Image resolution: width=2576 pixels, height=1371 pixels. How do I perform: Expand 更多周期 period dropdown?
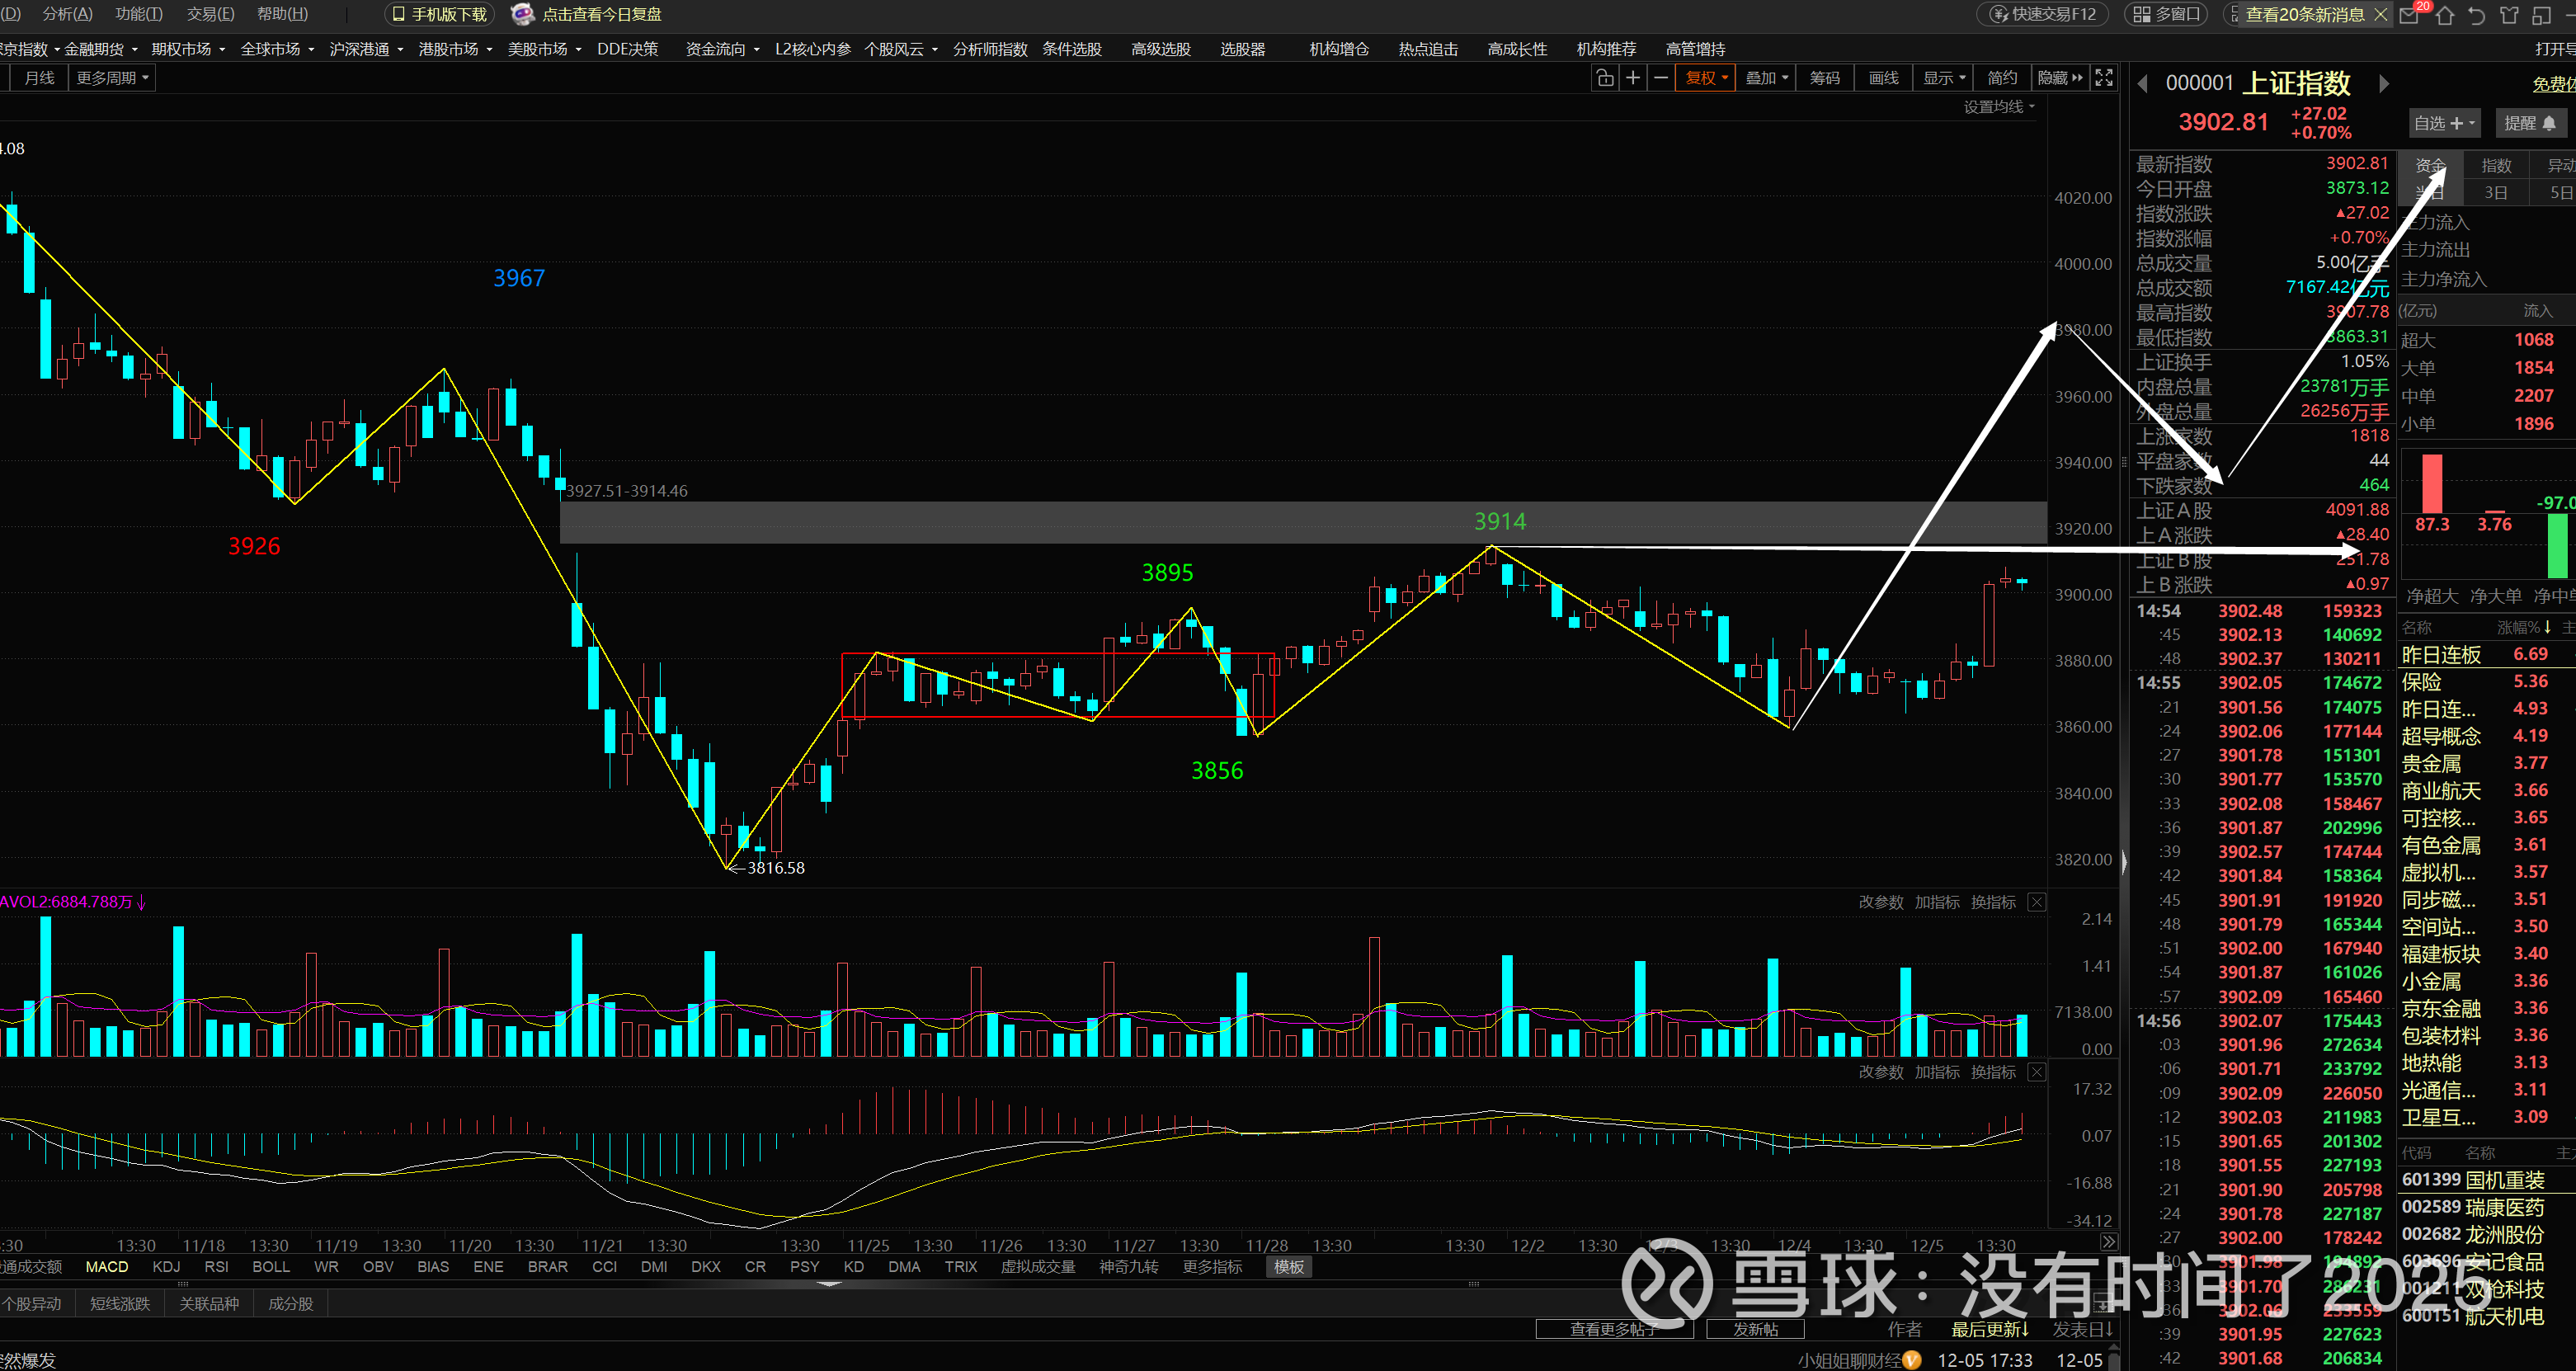(112, 78)
